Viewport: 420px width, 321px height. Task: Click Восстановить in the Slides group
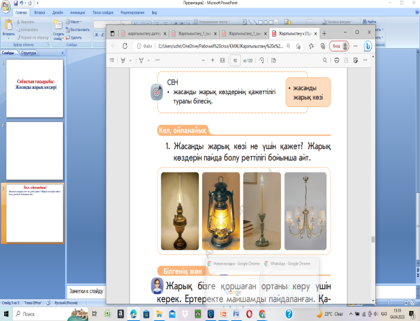pyautogui.click(x=77, y=30)
